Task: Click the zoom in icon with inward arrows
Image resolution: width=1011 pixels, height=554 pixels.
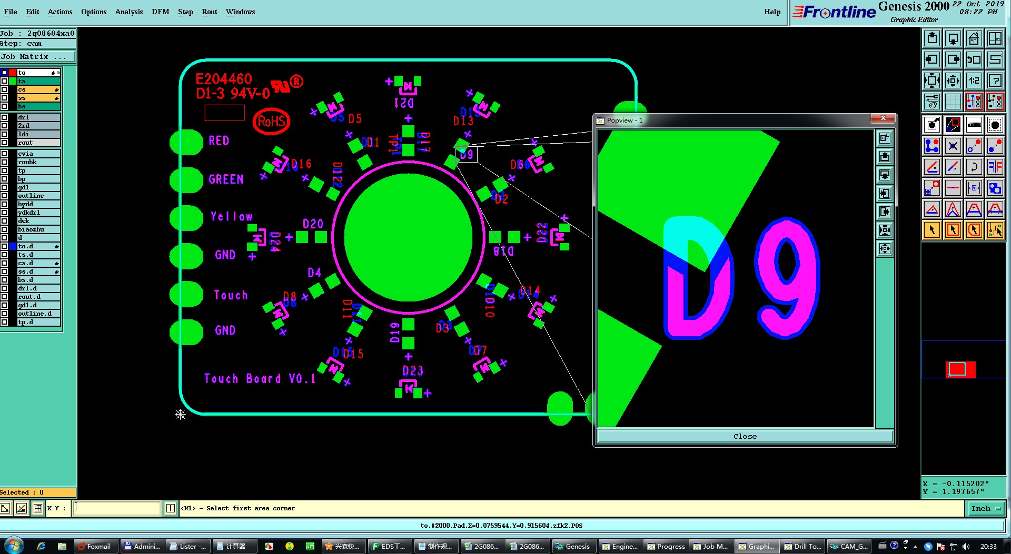Action: [932, 80]
